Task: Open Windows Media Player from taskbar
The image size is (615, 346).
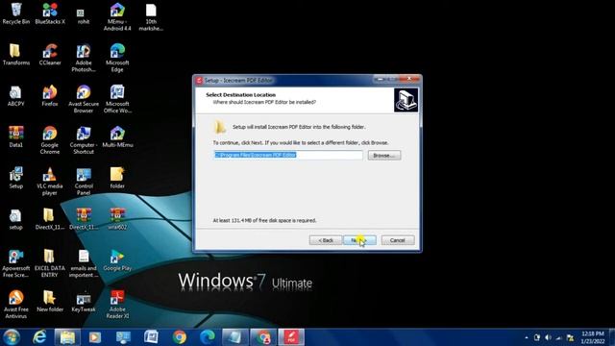Action: click(95, 337)
